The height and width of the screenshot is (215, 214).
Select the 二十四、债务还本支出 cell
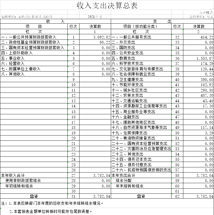(131, 159)
